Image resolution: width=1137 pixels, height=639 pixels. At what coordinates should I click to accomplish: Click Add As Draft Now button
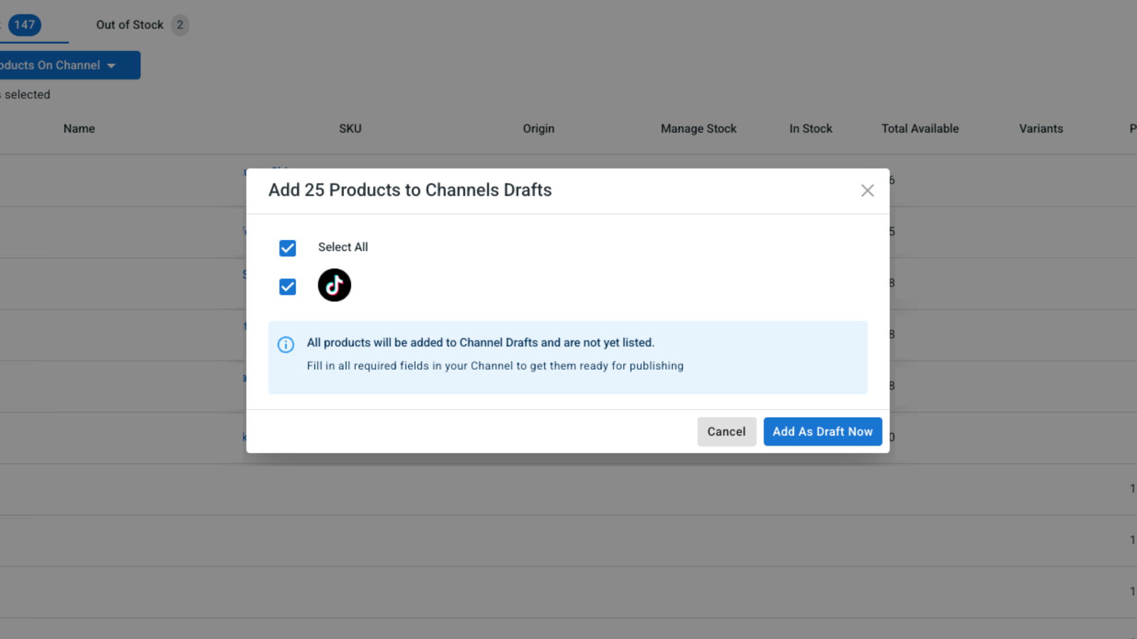click(x=822, y=431)
